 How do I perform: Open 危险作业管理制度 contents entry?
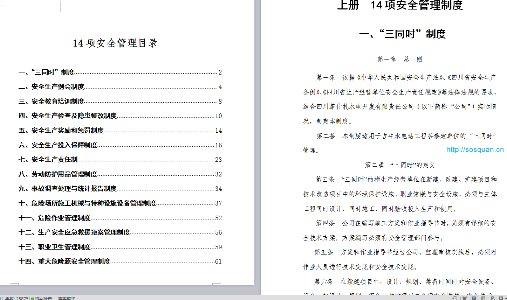click(x=55, y=218)
